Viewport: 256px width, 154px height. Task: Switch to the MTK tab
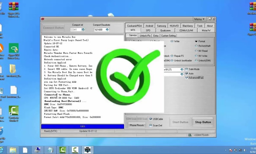tap(133, 30)
